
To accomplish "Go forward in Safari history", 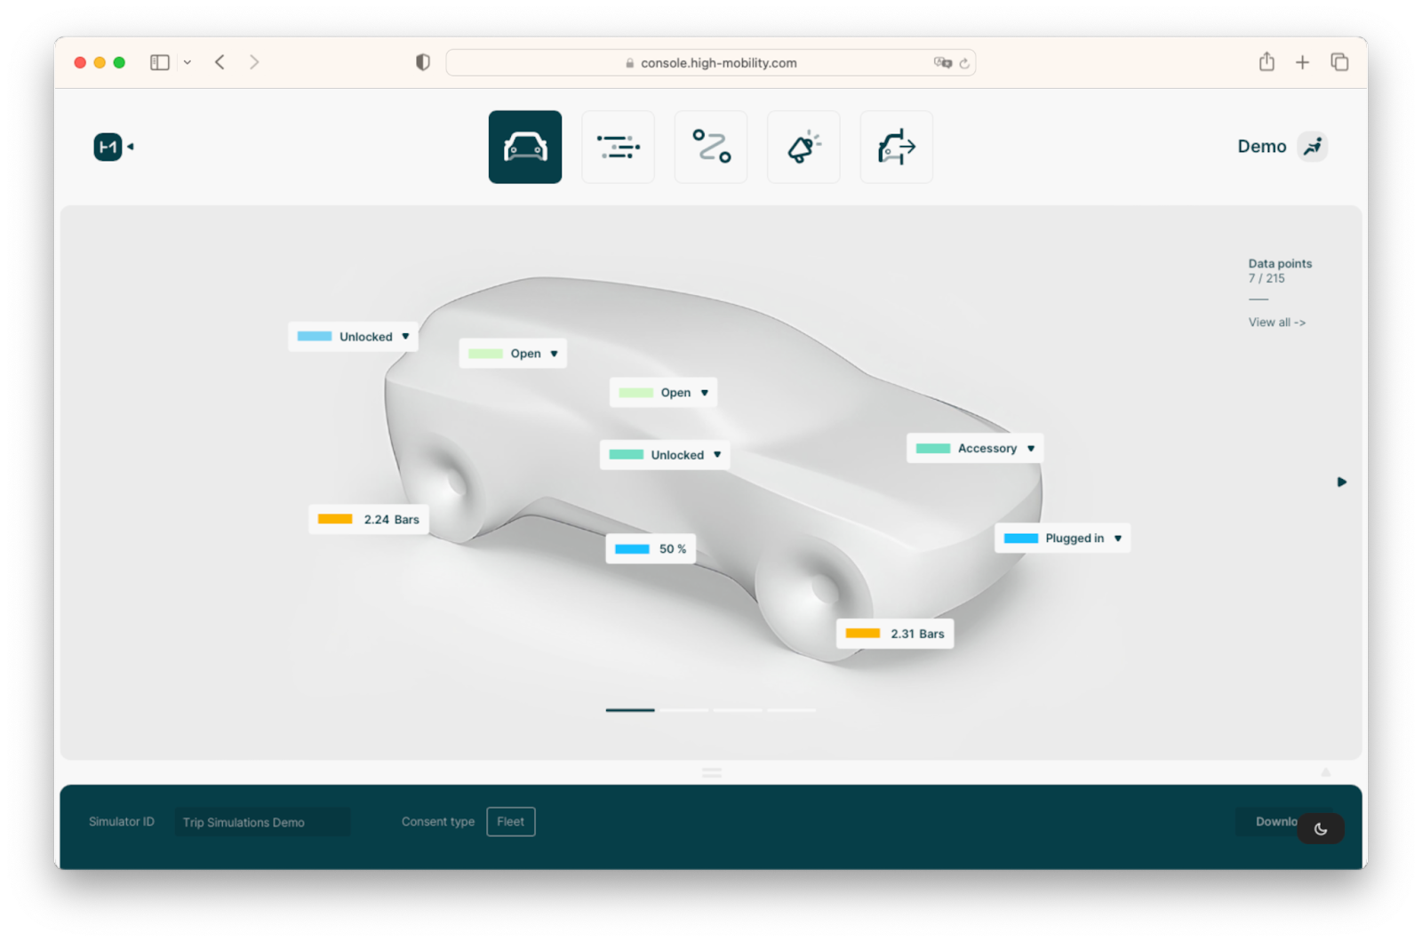I will click(254, 62).
